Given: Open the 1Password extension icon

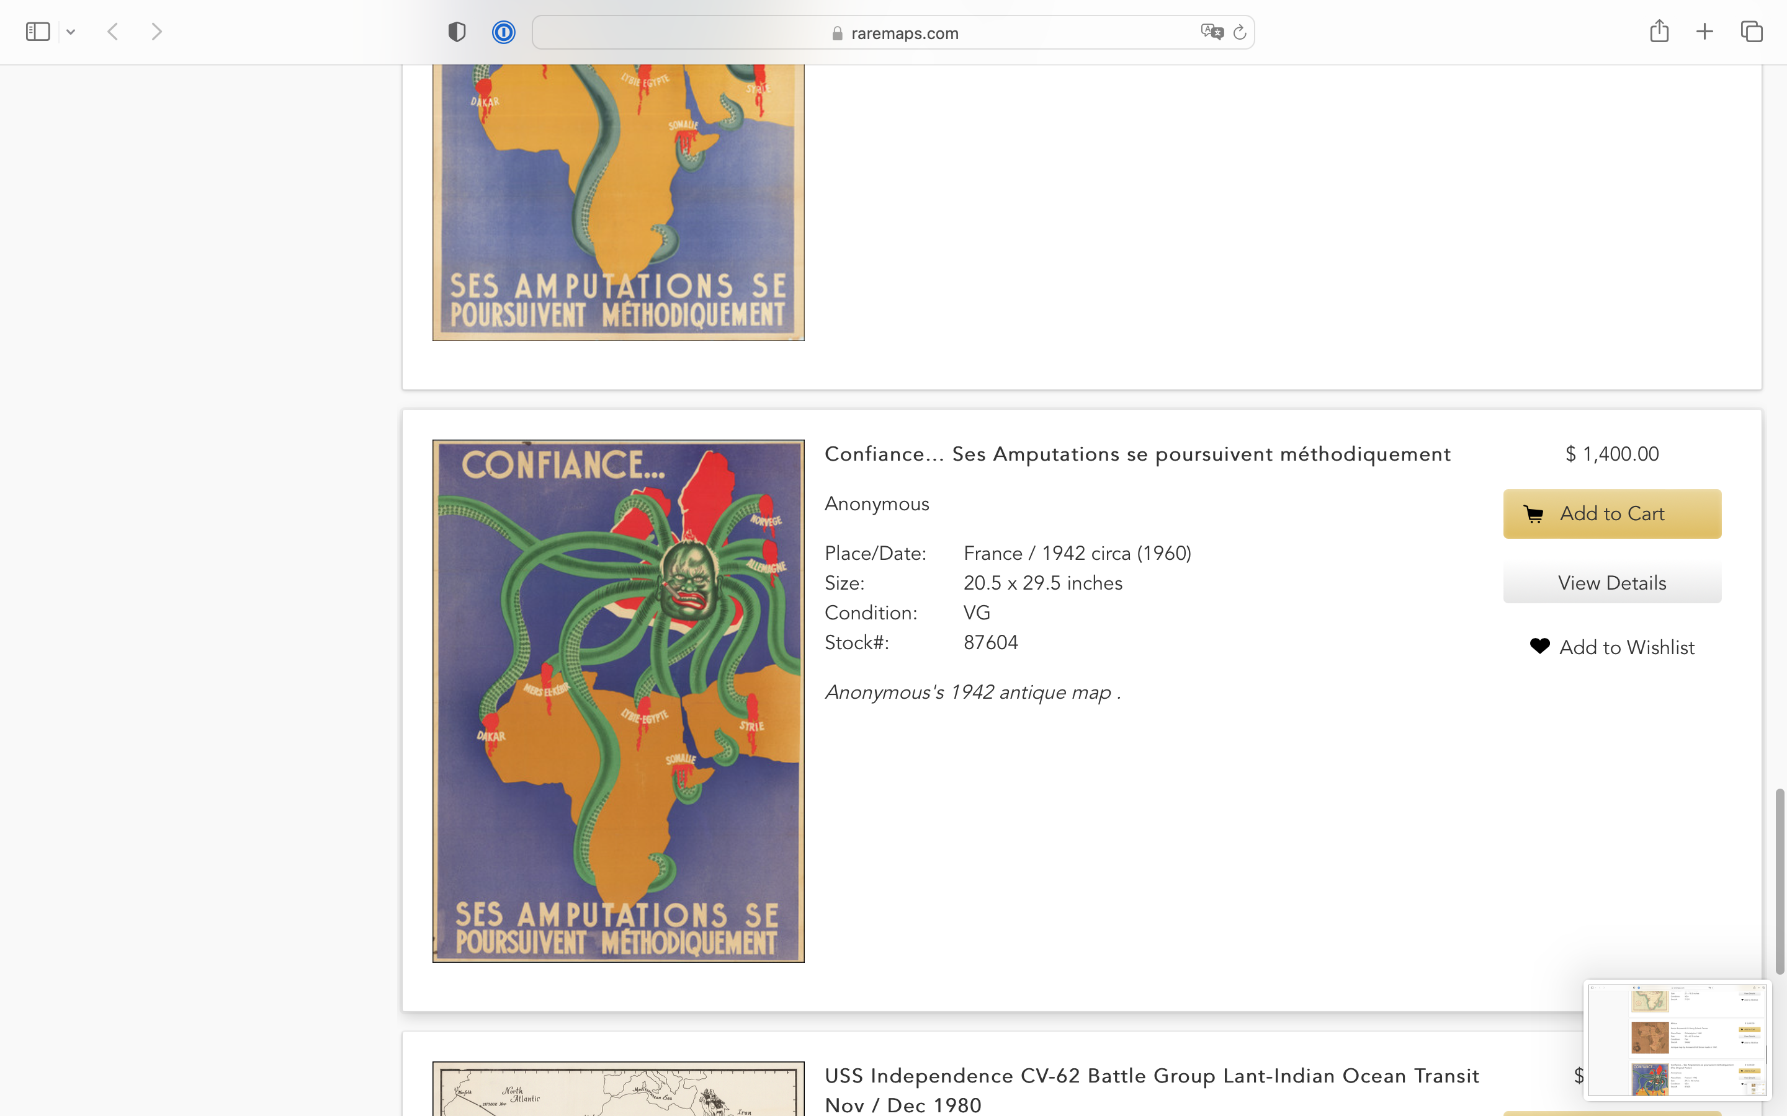Looking at the screenshot, I should pyautogui.click(x=504, y=32).
